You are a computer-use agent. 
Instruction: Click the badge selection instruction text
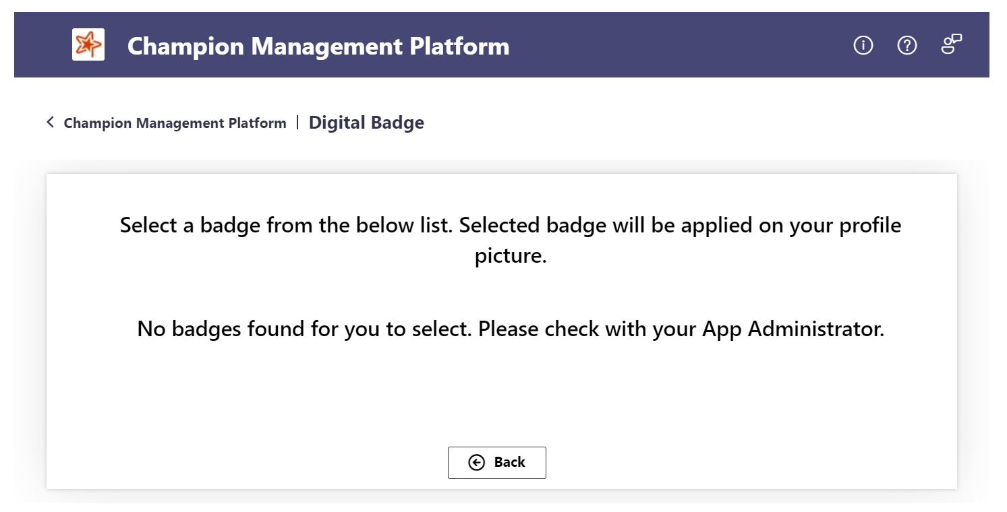tap(510, 240)
